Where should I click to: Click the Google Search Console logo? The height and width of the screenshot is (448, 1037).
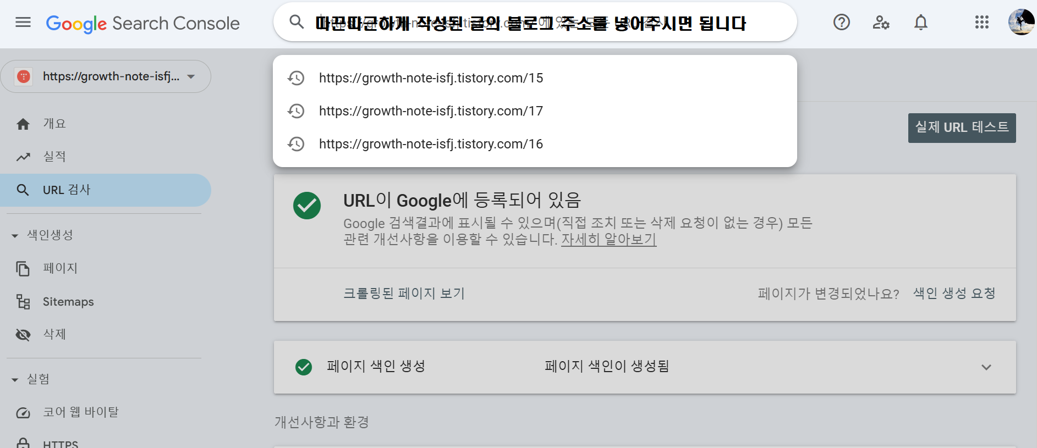143,23
